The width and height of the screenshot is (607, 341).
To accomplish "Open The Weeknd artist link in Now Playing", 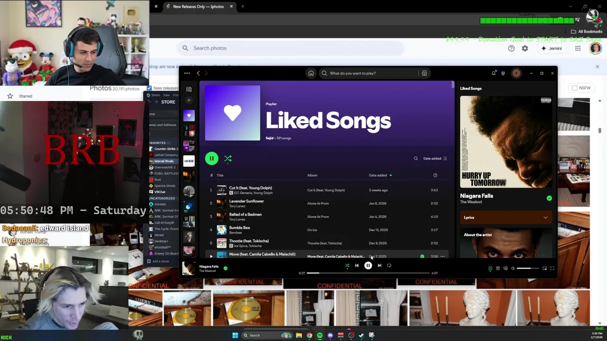I will 471,202.
